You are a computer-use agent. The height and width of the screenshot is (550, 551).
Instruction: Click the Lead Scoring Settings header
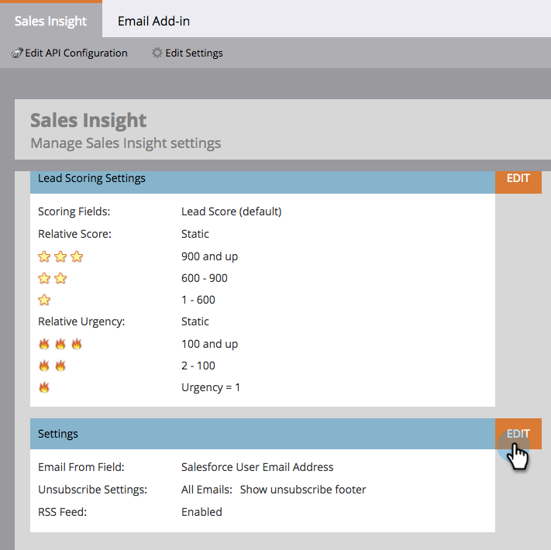(91, 178)
